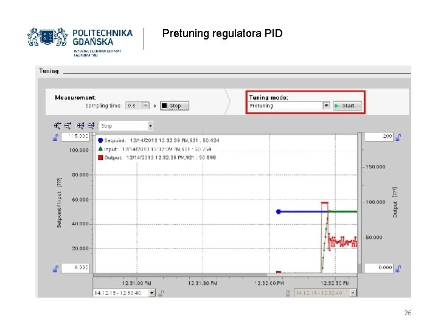The height and width of the screenshot is (328, 438).
Task: Click the Tuning section header
Action: tap(49, 71)
